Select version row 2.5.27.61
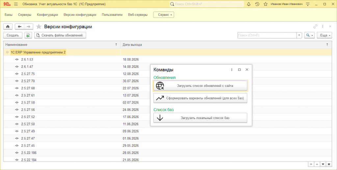 [x=168, y=95]
